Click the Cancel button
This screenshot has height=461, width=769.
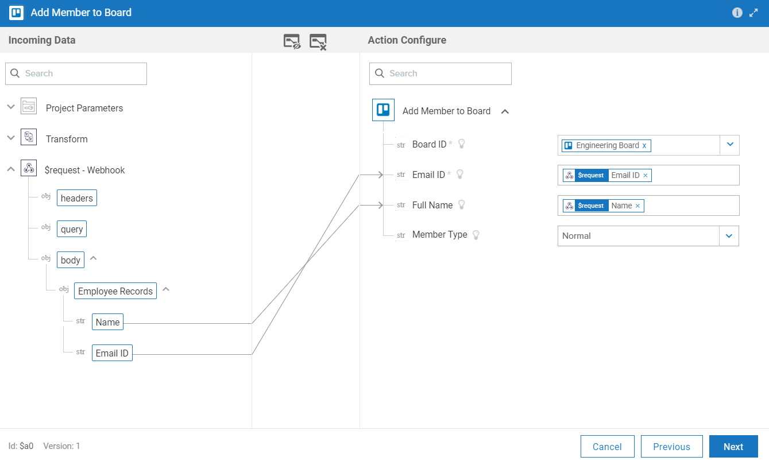tap(608, 447)
